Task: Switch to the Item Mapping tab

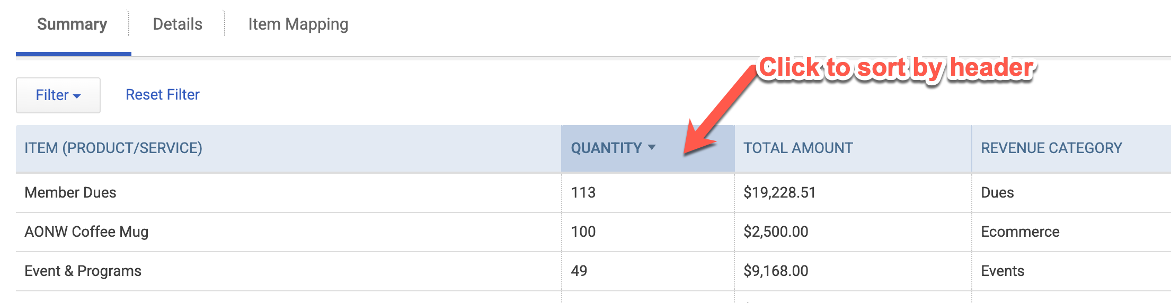Action: point(298,24)
